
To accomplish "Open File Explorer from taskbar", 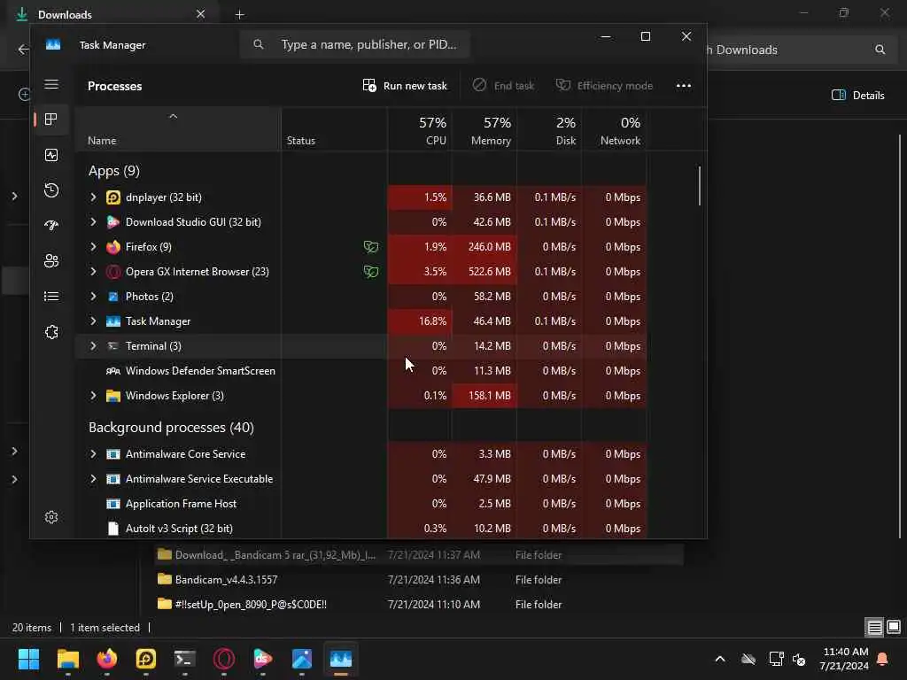I will point(67,659).
